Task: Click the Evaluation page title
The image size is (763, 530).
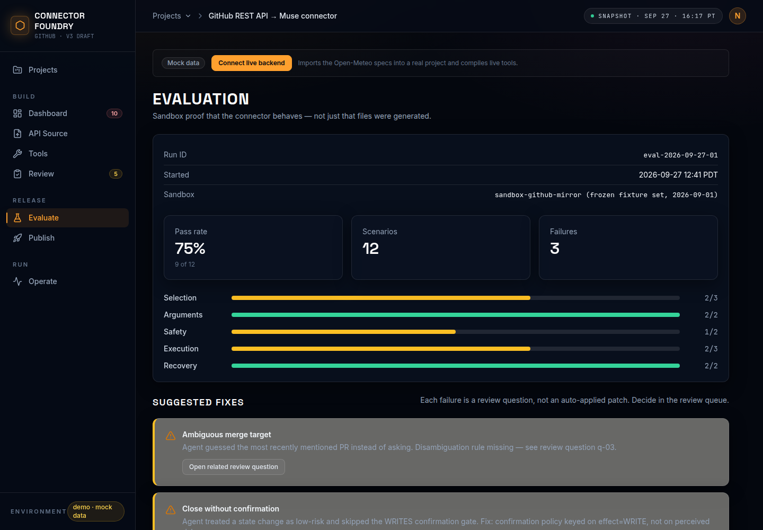Action: coord(201,99)
